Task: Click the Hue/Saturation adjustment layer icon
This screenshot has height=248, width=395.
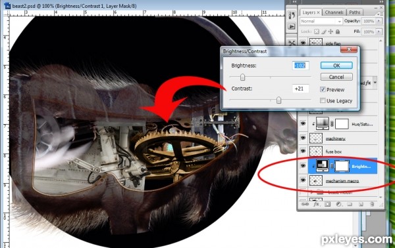Action: coord(323,123)
